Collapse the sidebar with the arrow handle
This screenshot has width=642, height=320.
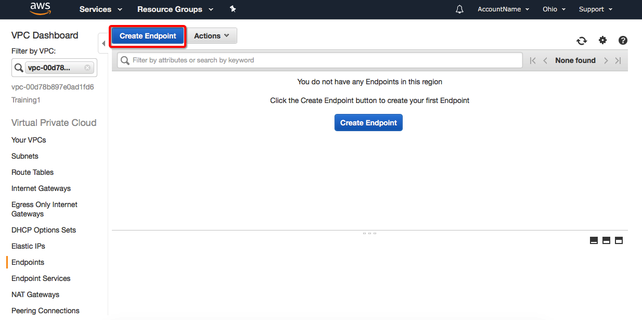(x=103, y=43)
